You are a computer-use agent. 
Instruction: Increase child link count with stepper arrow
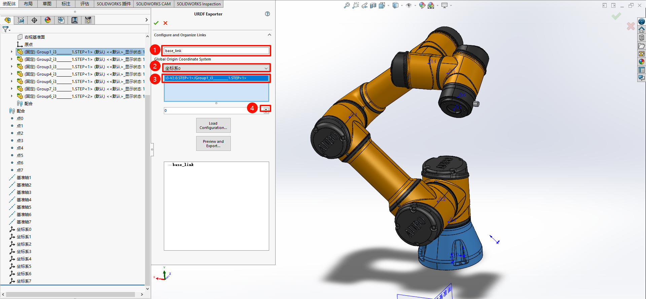click(x=266, y=109)
